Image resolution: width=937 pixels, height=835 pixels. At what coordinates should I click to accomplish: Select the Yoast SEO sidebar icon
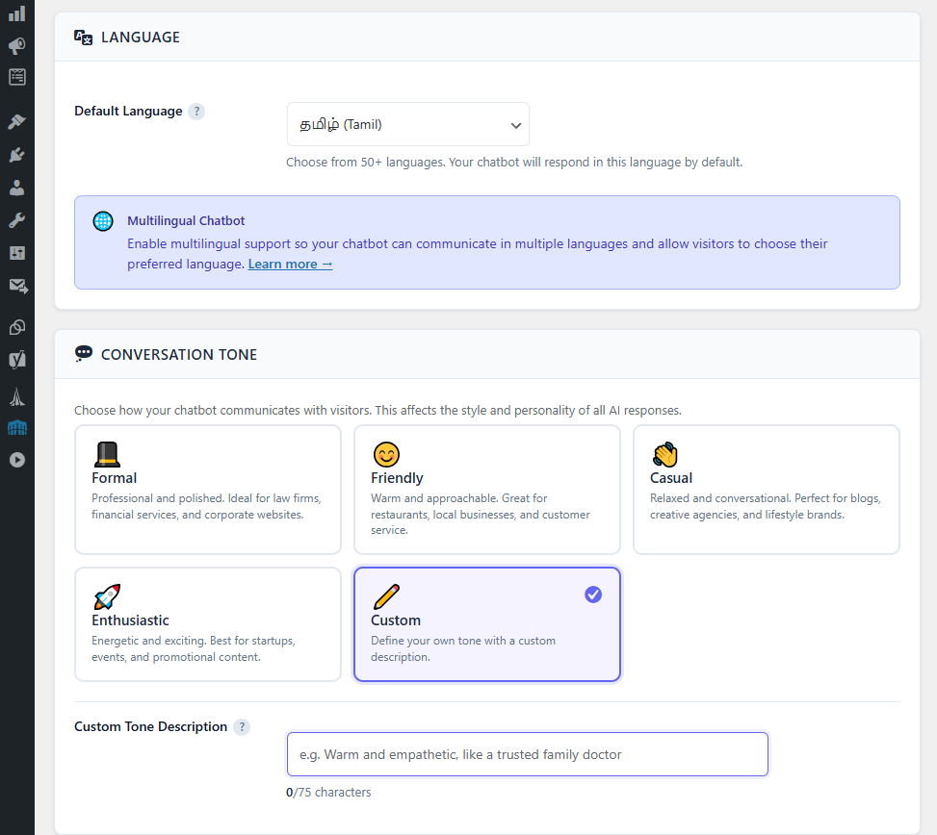(15, 360)
